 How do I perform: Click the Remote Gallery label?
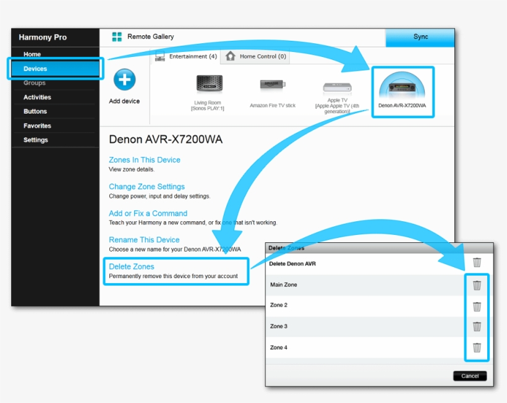[x=150, y=36]
